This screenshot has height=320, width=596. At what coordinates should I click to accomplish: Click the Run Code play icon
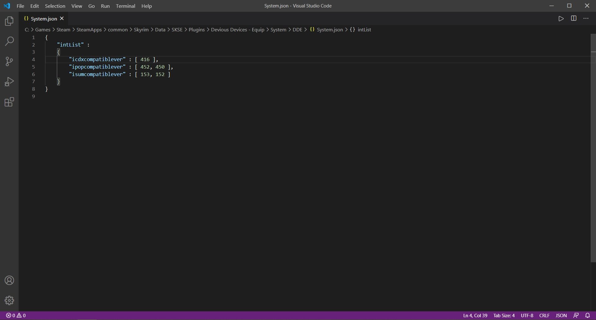coord(561,19)
